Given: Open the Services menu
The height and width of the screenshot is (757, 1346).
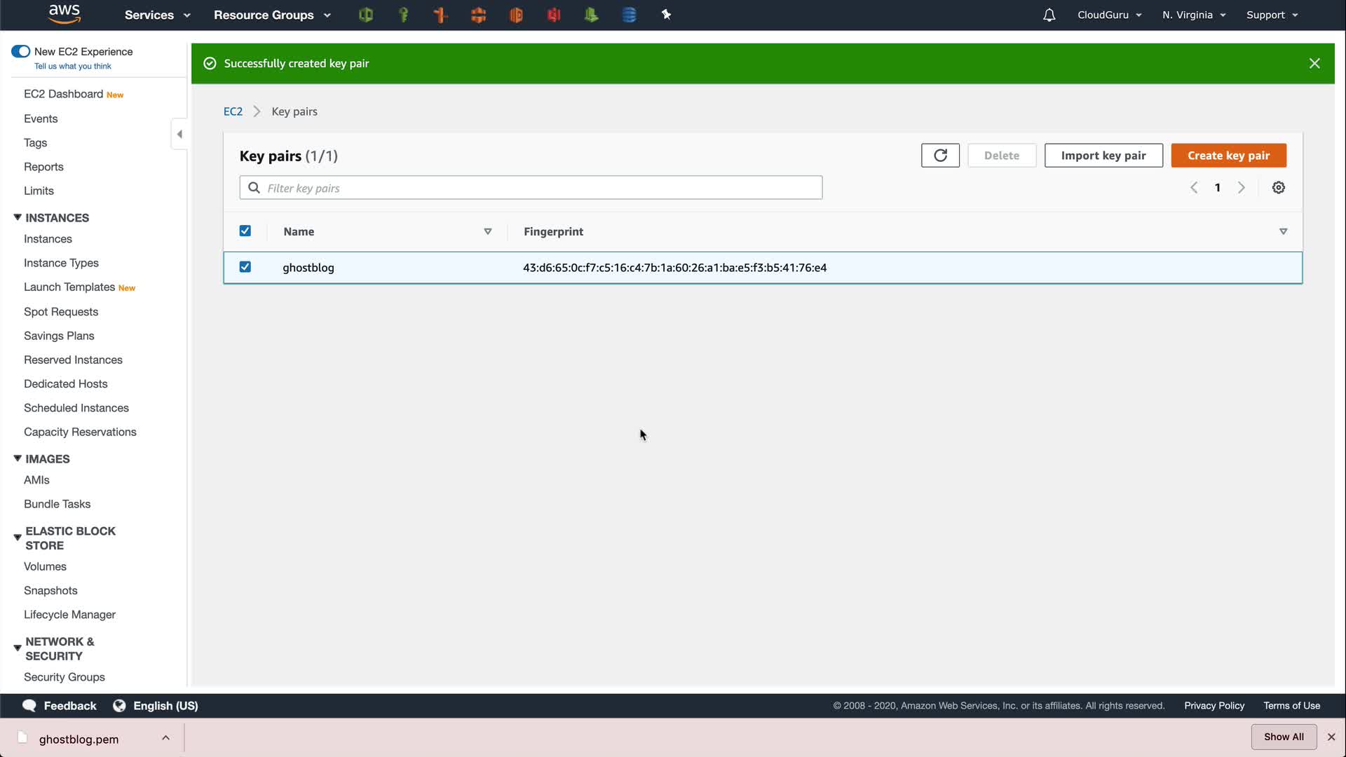Looking at the screenshot, I should pyautogui.click(x=157, y=15).
